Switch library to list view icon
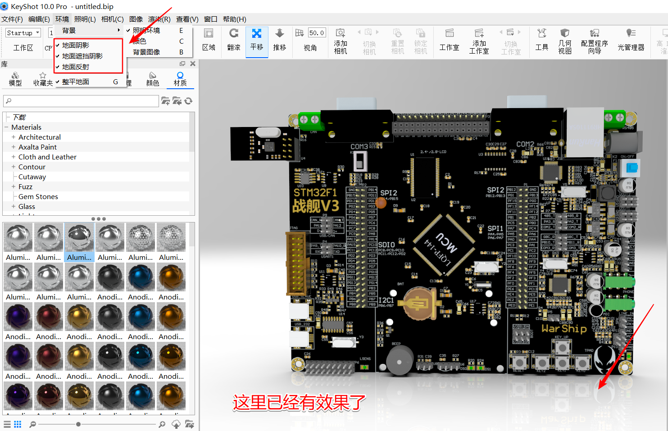The width and height of the screenshot is (668, 431). [x=7, y=424]
